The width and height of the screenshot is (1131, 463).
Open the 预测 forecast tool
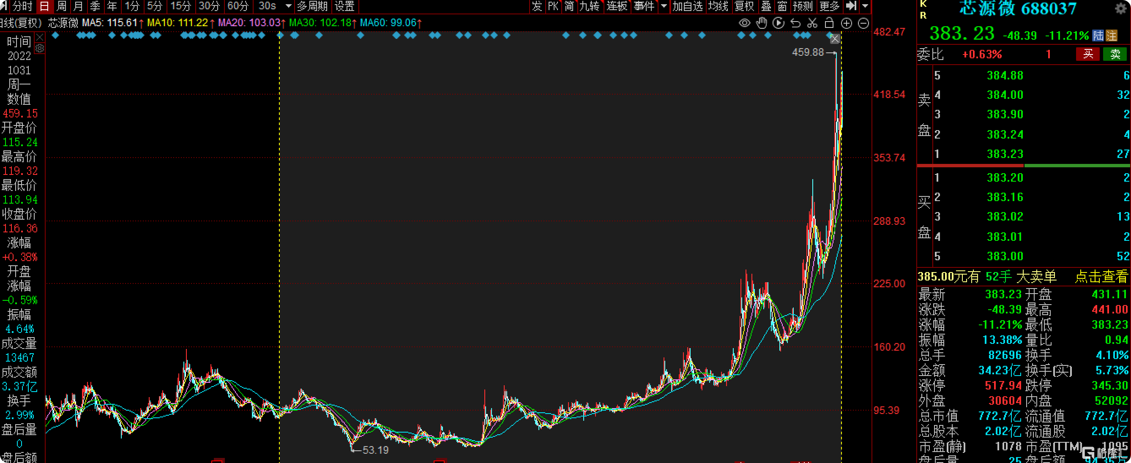803,6
